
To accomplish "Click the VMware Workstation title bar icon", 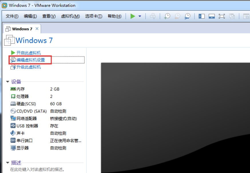I will click(4, 6).
